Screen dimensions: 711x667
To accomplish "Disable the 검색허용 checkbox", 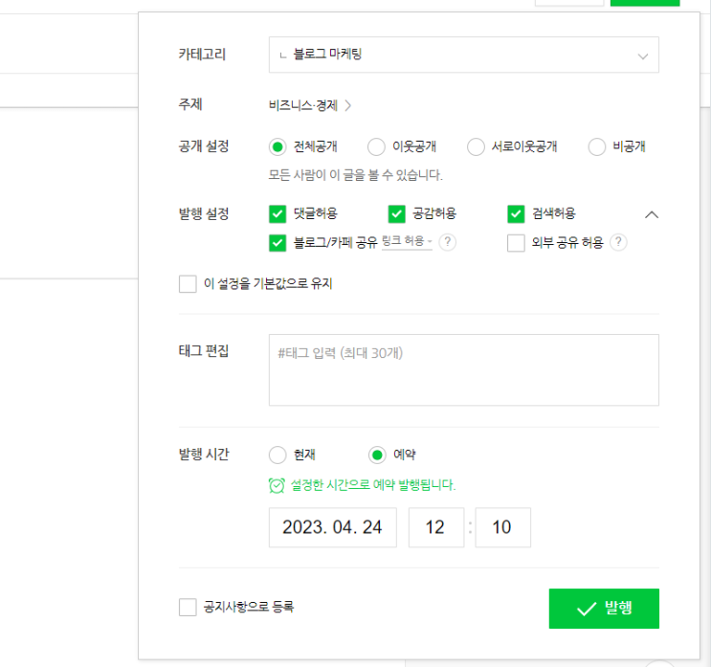I will tap(516, 214).
